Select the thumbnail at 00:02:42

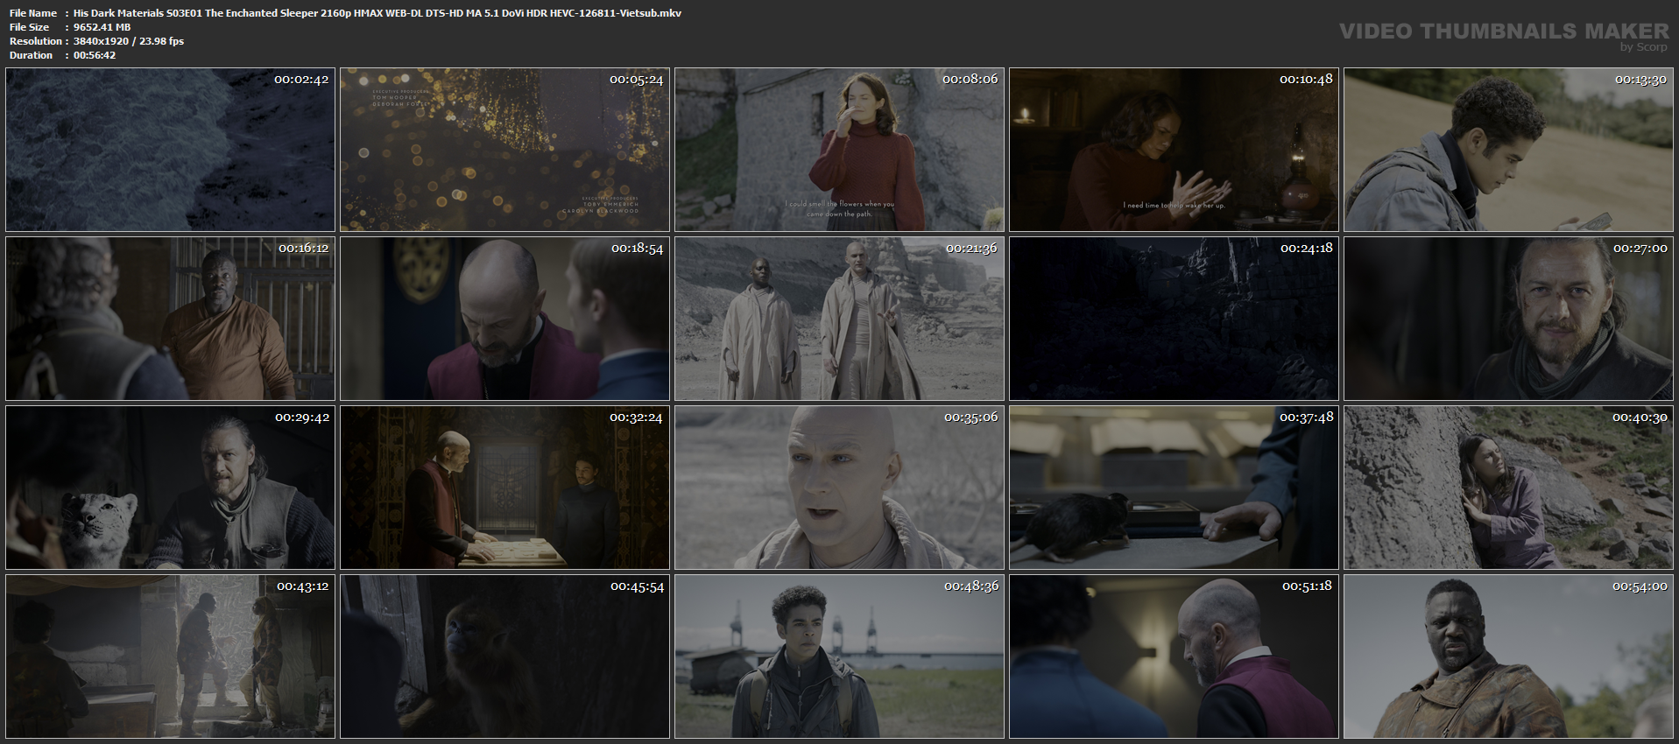pyautogui.click(x=171, y=150)
